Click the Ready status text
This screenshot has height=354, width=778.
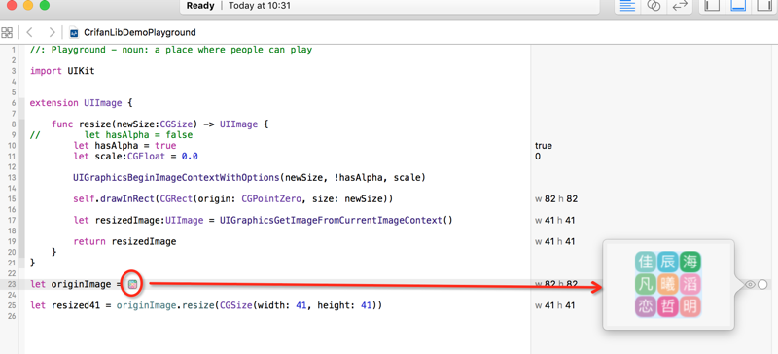(200, 6)
